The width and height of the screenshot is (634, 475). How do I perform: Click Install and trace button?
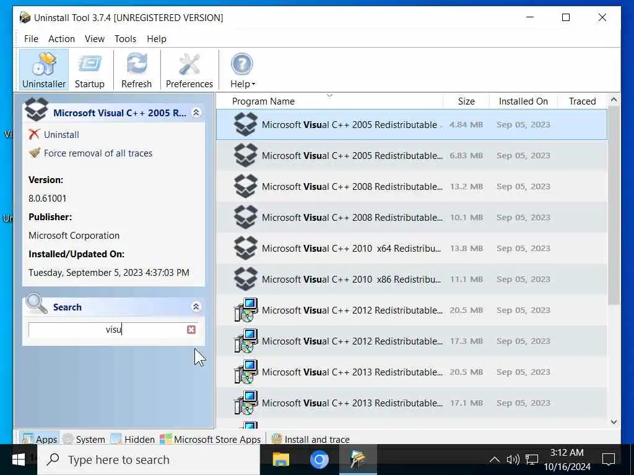click(311, 439)
